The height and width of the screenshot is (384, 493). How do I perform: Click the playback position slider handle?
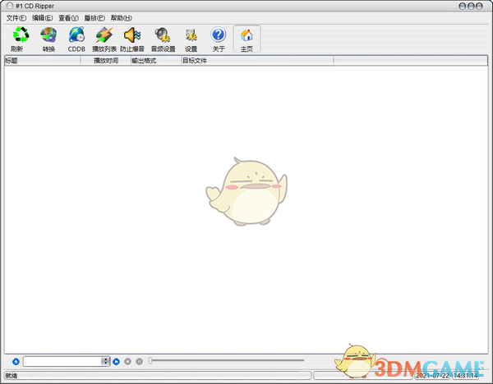(150, 360)
